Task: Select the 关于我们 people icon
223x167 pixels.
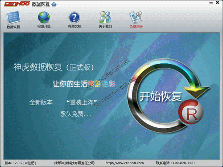Action: [x=105, y=17]
